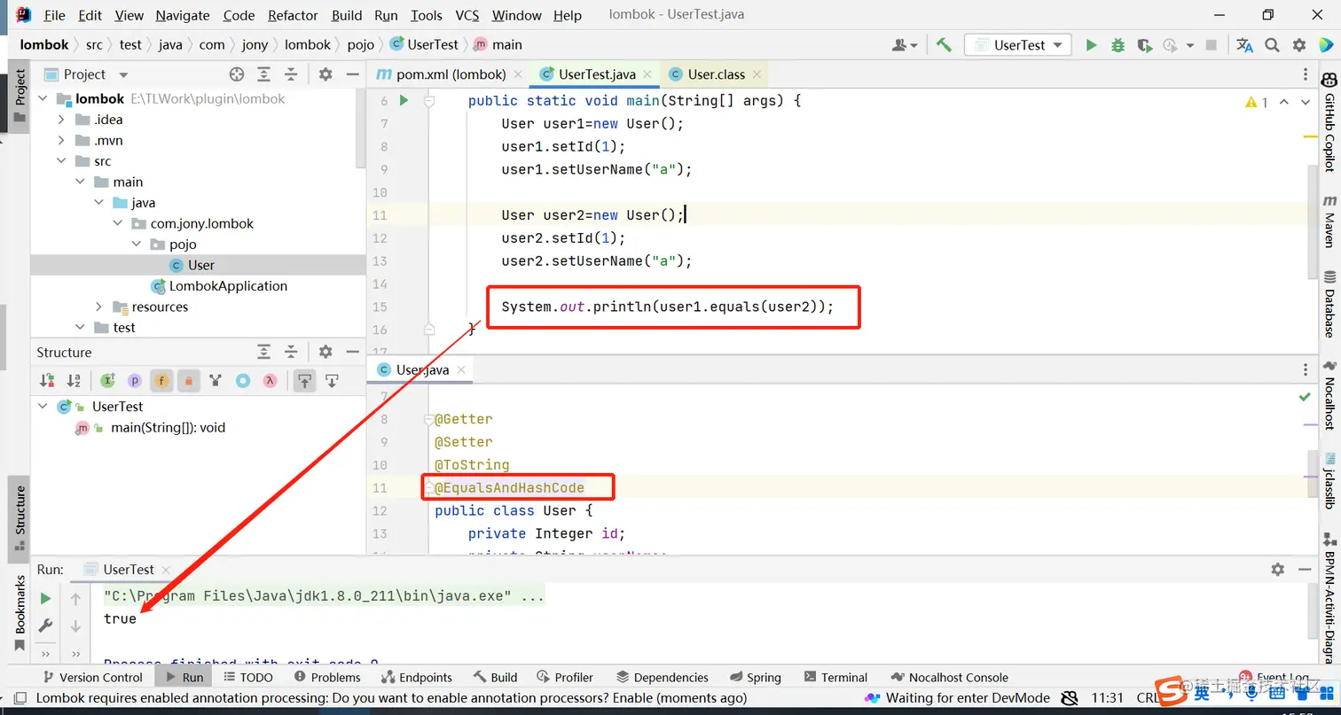Viewport: 1341px width, 715px height.
Task: Open the Nocalhost side panel
Action: [x=1329, y=396]
